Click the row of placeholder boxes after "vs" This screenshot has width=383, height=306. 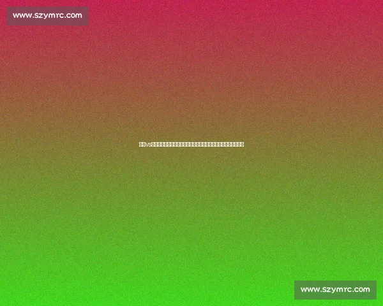198,145
